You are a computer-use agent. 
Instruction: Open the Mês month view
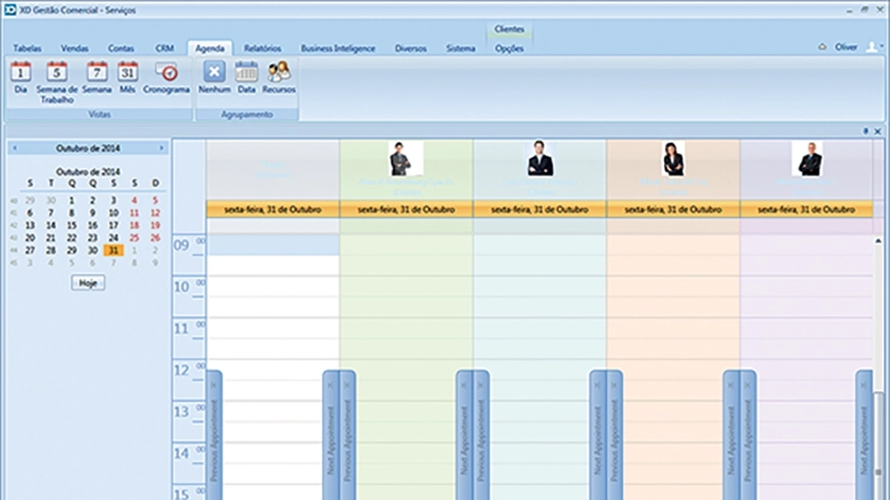(128, 78)
